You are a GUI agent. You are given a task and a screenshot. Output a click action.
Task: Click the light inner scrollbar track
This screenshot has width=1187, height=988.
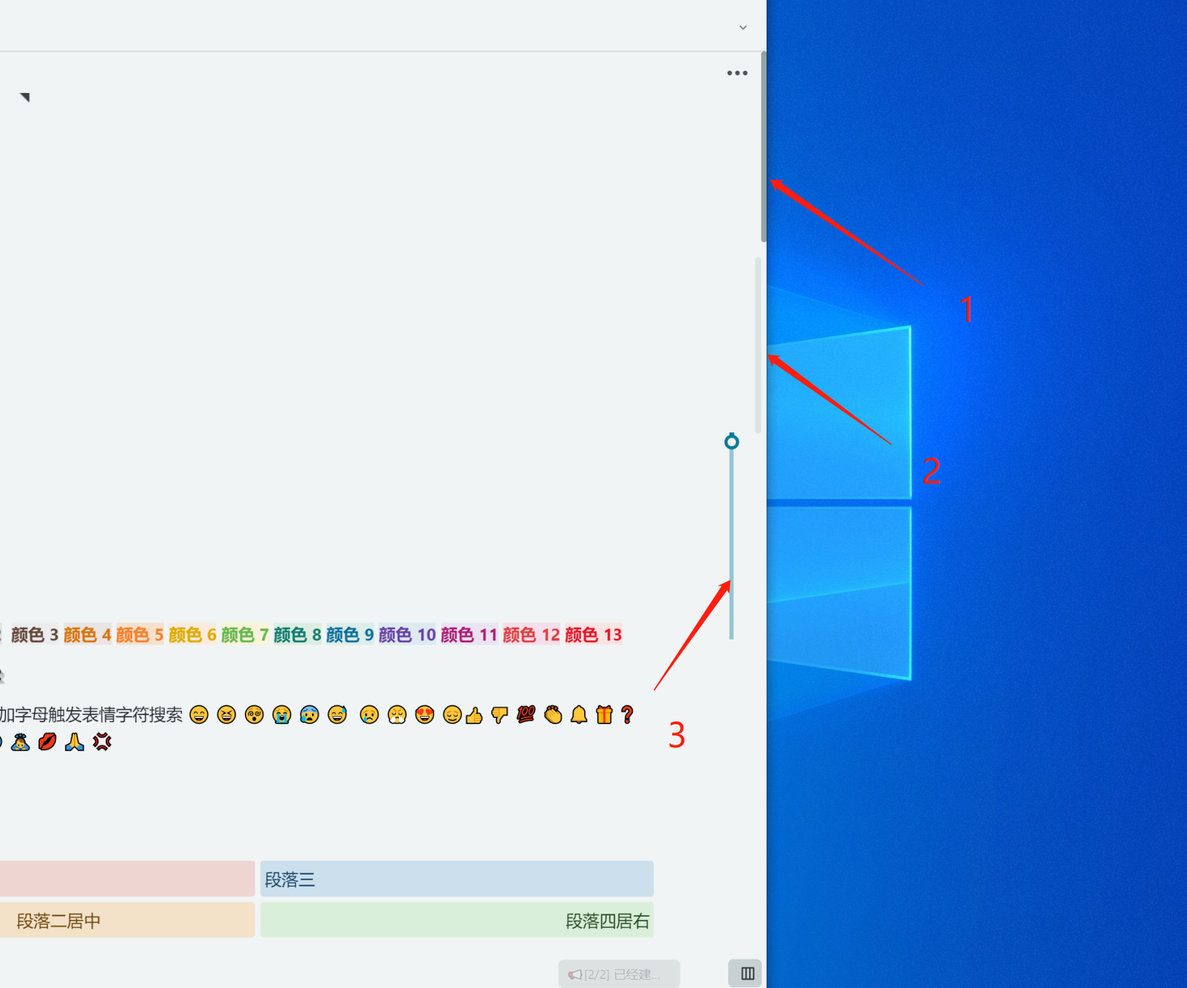click(758, 345)
